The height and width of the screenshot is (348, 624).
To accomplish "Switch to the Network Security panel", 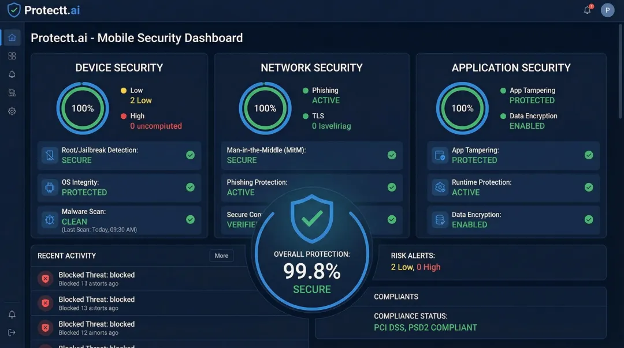I will (x=312, y=68).
